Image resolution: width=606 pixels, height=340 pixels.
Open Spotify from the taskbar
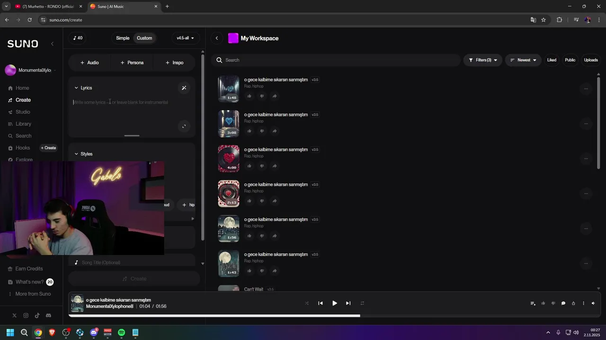tap(121, 332)
